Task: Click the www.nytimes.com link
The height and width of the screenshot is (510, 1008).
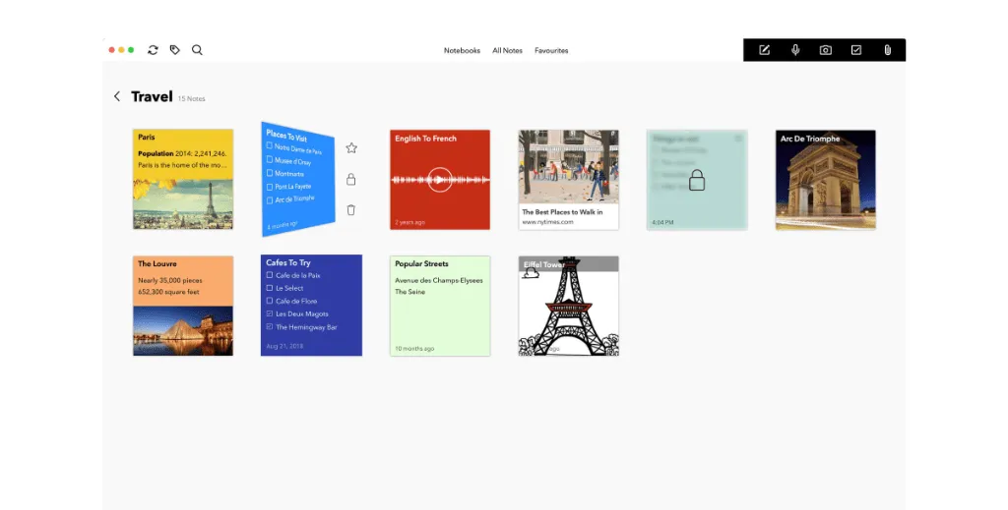Action: (547, 222)
